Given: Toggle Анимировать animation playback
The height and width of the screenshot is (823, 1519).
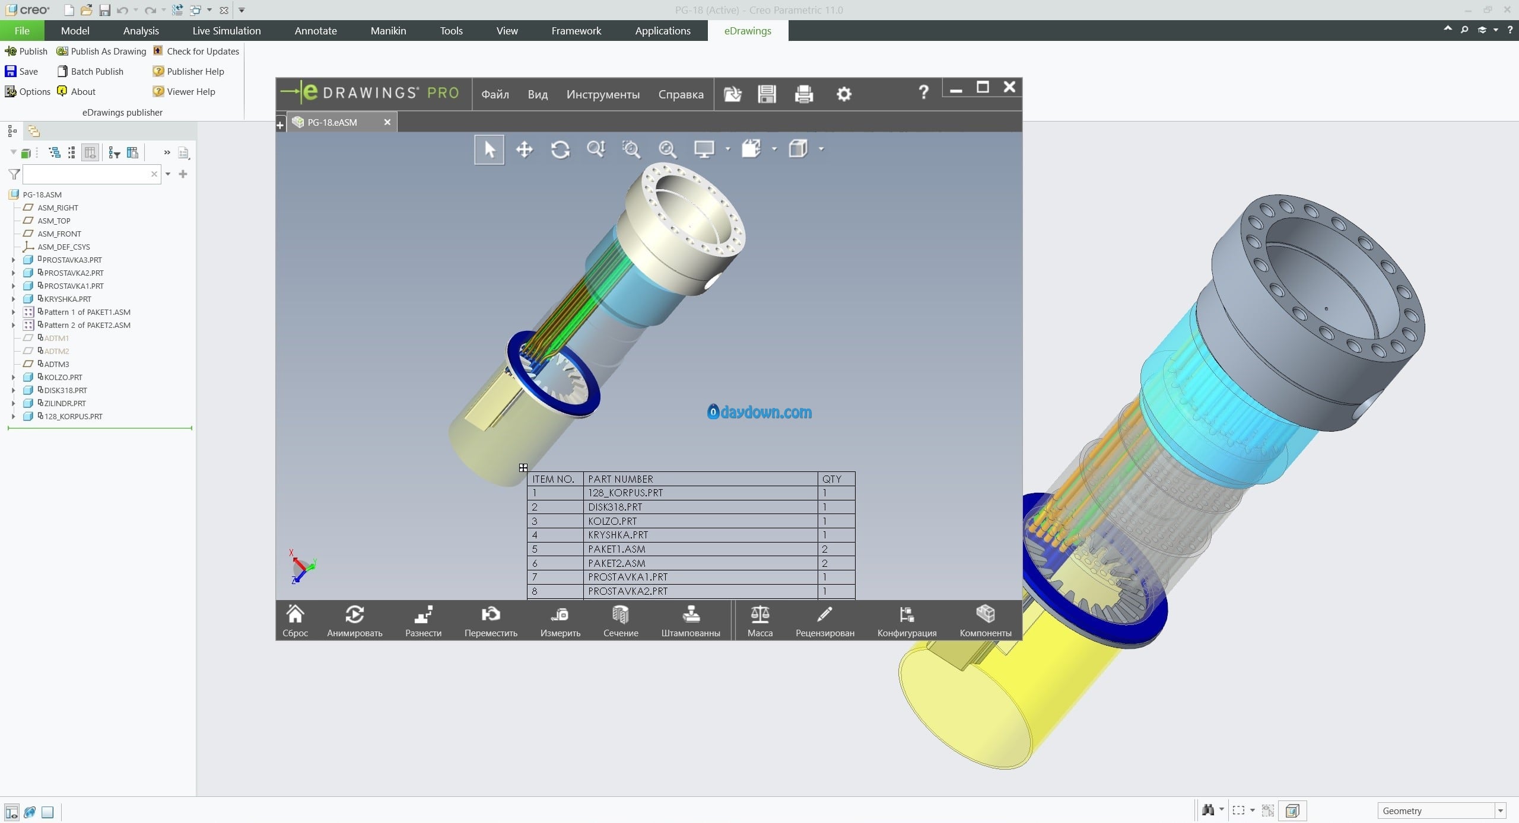Looking at the screenshot, I should tap(354, 620).
